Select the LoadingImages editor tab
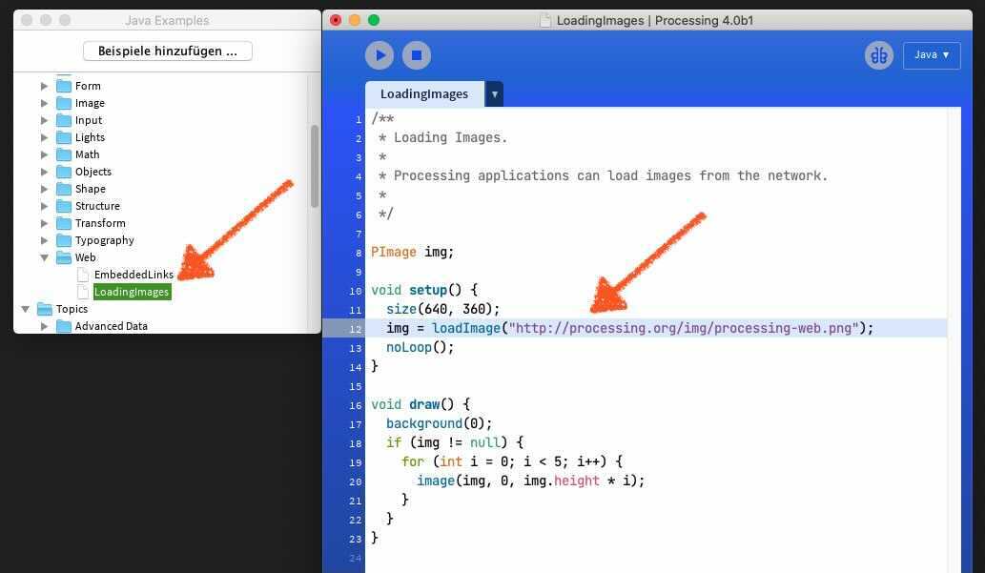The width and height of the screenshot is (985, 573). [424, 94]
